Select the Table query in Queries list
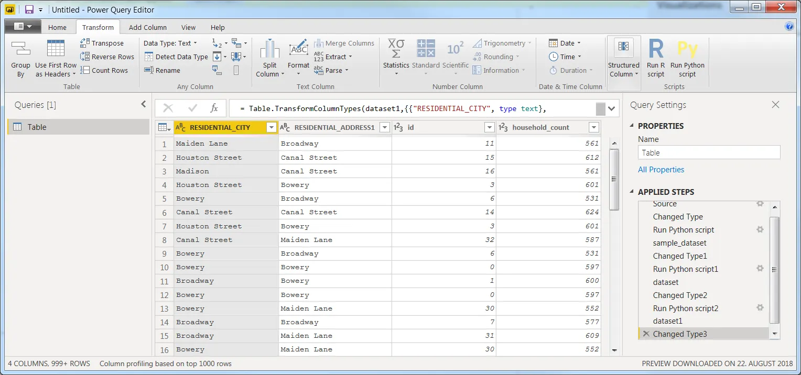This screenshot has height=375, width=801. (x=79, y=127)
